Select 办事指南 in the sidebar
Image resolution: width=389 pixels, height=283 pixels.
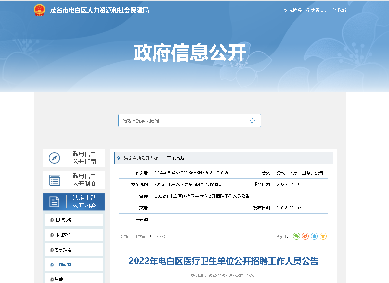pos(63,250)
